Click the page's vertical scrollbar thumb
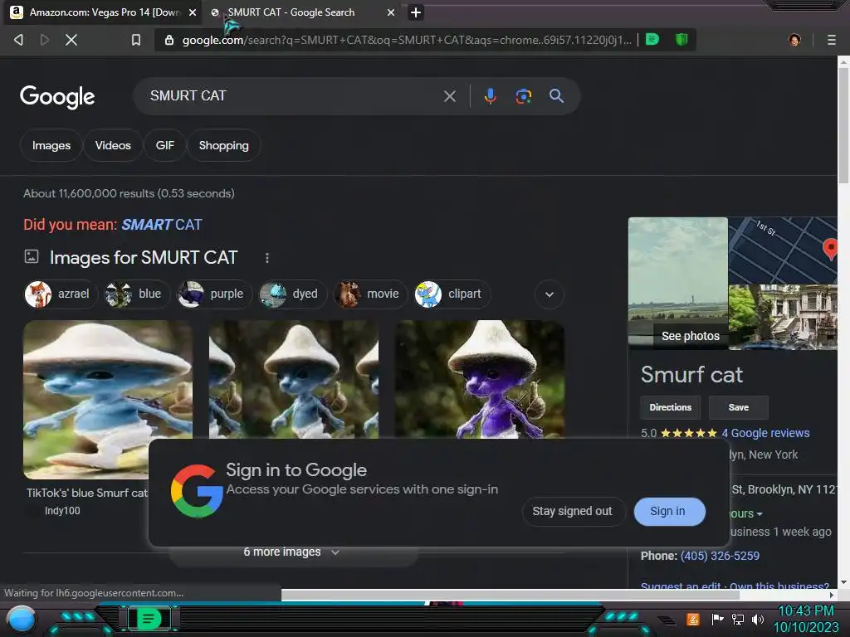This screenshot has width=850, height=637. pos(843,125)
